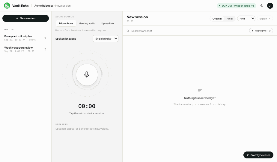Delete Weekly support review session
Image resolution: width=277 pixels, height=162 pixels.
(x=45, y=49)
